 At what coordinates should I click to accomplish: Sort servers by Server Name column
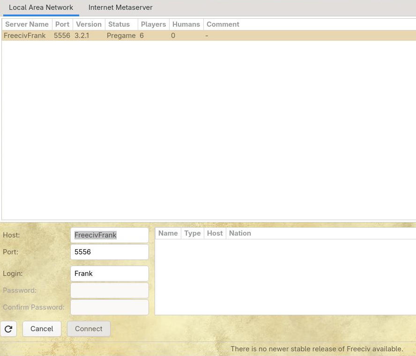point(27,24)
